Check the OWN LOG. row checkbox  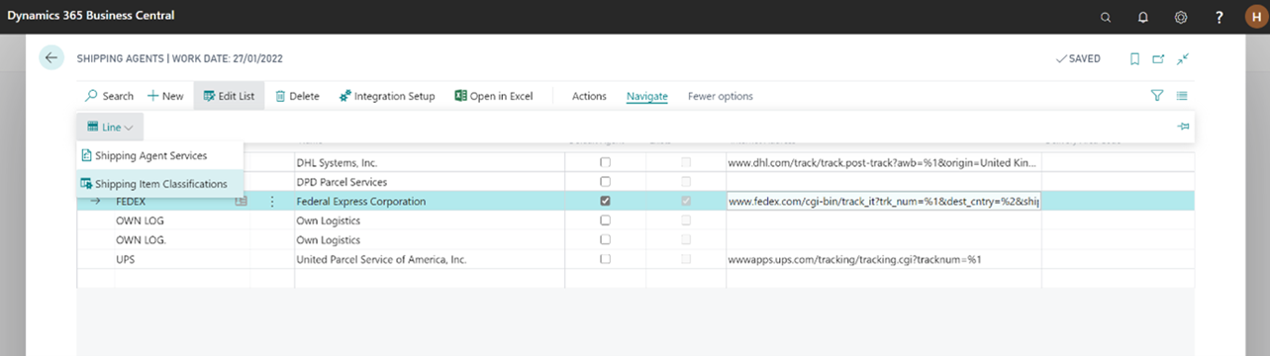click(x=605, y=239)
